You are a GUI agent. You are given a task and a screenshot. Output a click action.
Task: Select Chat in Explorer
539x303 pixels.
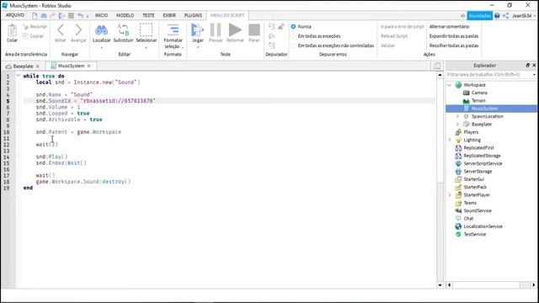[468, 219]
